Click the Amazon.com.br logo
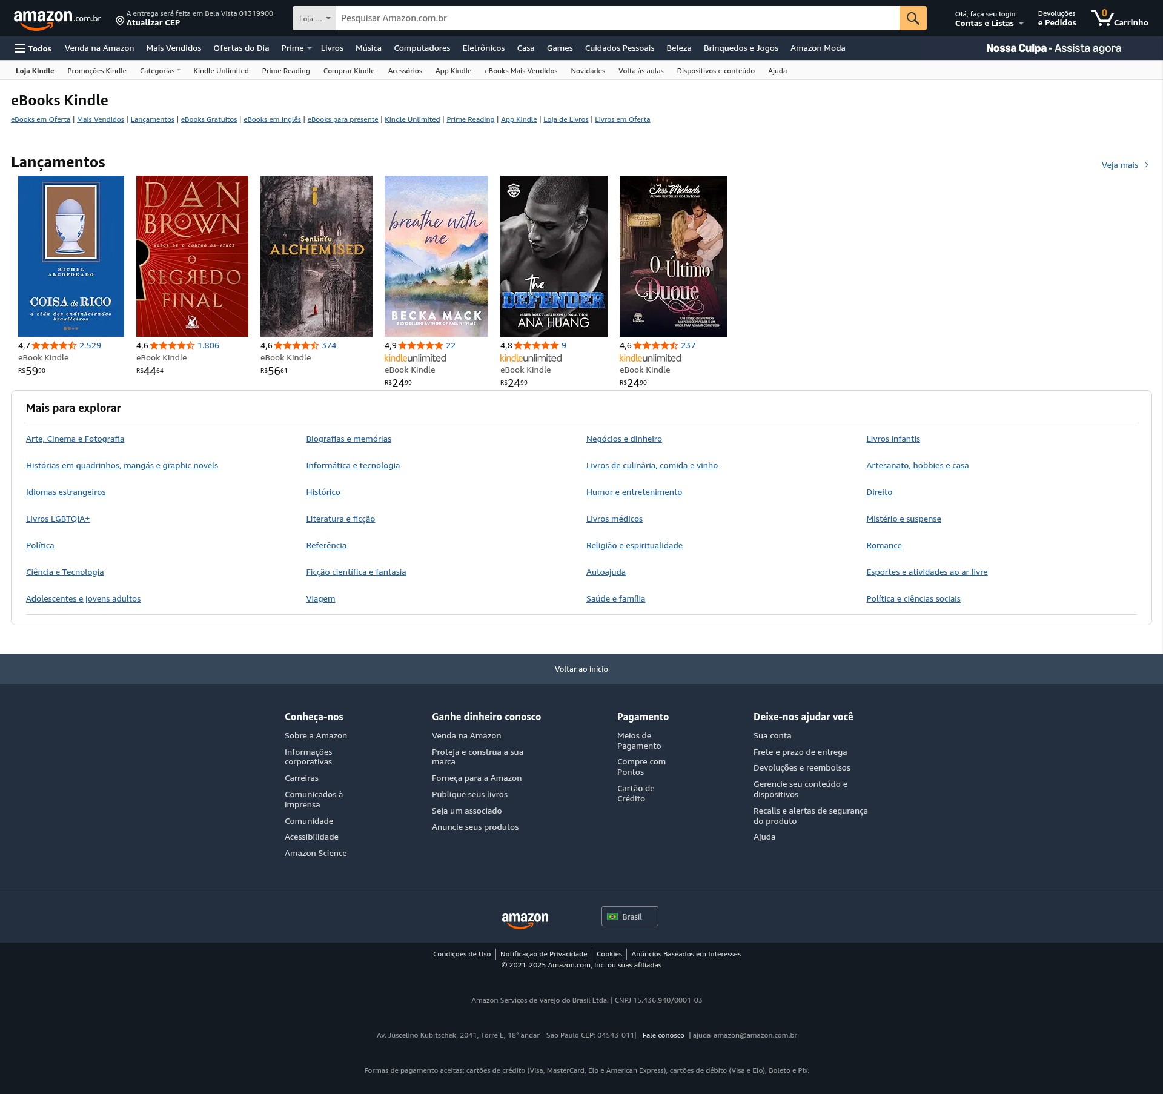 tap(57, 19)
